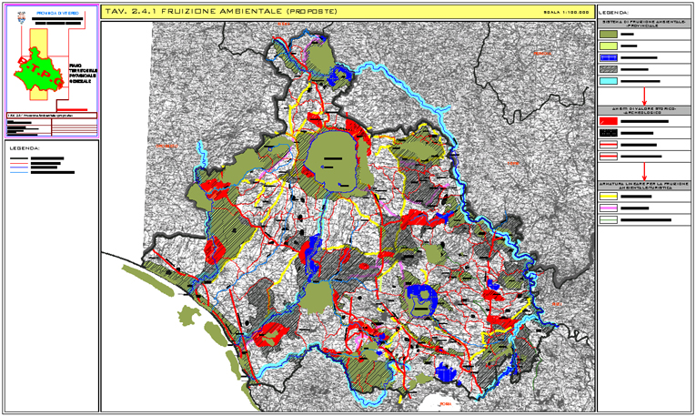Image resolution: width=696 pixels, height=416 pixels.
Task: Click the Scala 1:100.000 scale label
Action: pos(565,13)
